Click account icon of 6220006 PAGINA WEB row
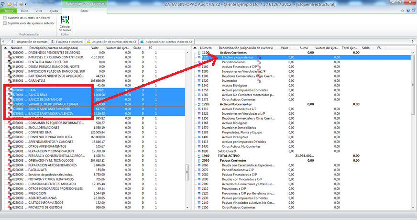Screen dimensions: 417x220 10,170
